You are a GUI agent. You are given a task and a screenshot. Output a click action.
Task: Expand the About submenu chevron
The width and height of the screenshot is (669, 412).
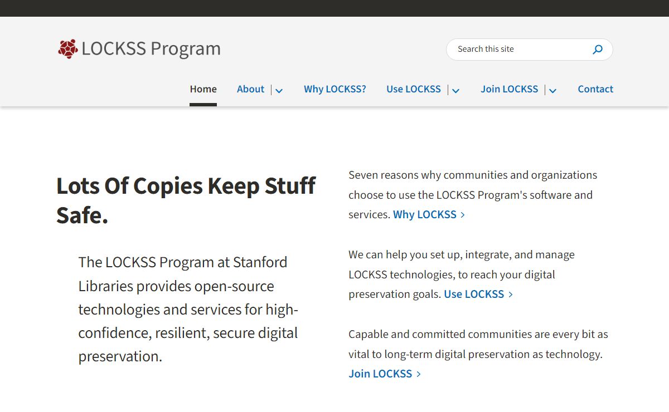coord(279,90)
